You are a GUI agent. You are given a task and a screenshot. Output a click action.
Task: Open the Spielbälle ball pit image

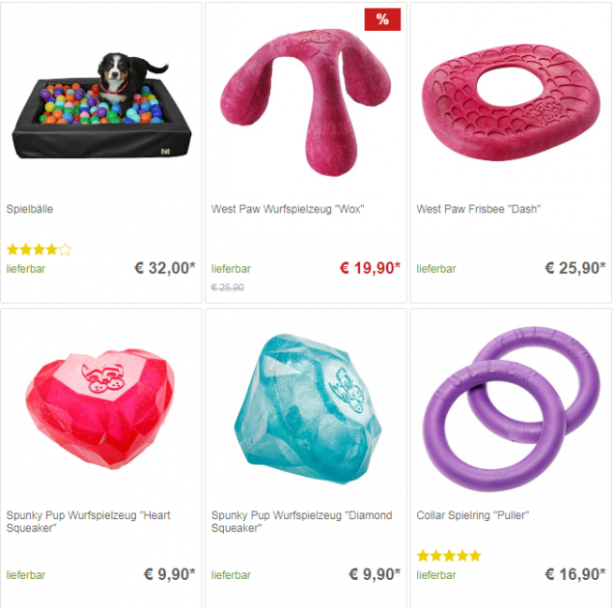[x=101, y=105]
